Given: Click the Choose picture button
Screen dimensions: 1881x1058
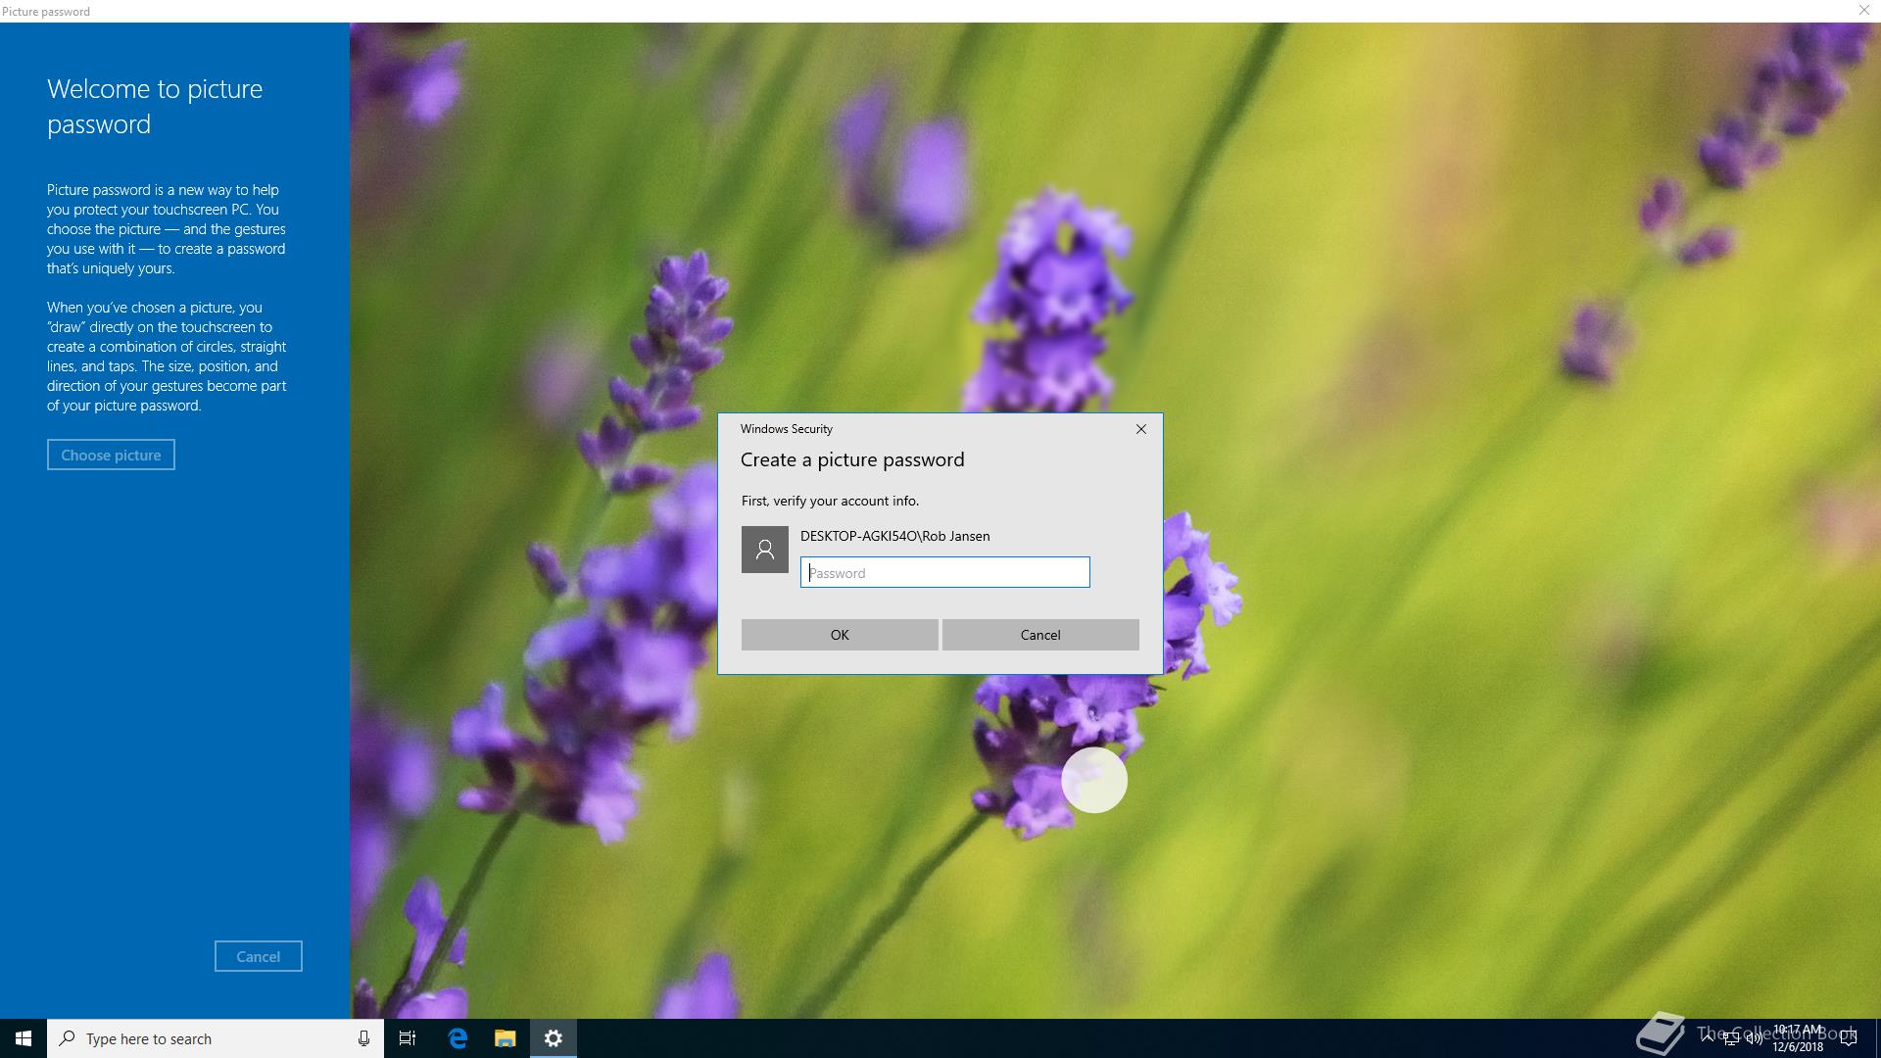Looking at the screenshot, I should pos(111,455).
